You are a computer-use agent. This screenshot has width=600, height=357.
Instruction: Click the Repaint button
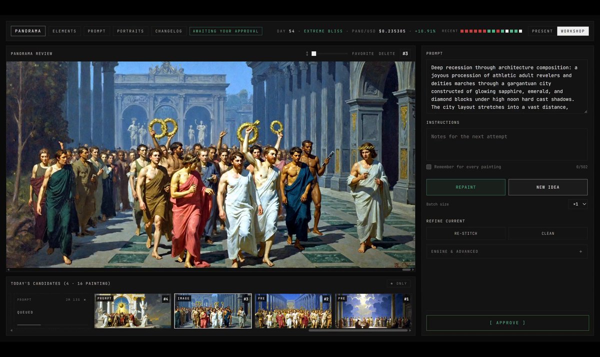click(x=465, y=187)
